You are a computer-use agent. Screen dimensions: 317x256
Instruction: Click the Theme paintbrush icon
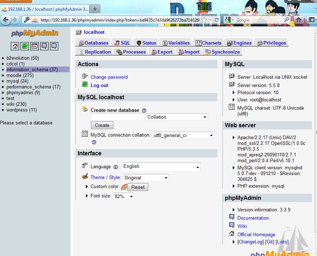coord(85,177)
